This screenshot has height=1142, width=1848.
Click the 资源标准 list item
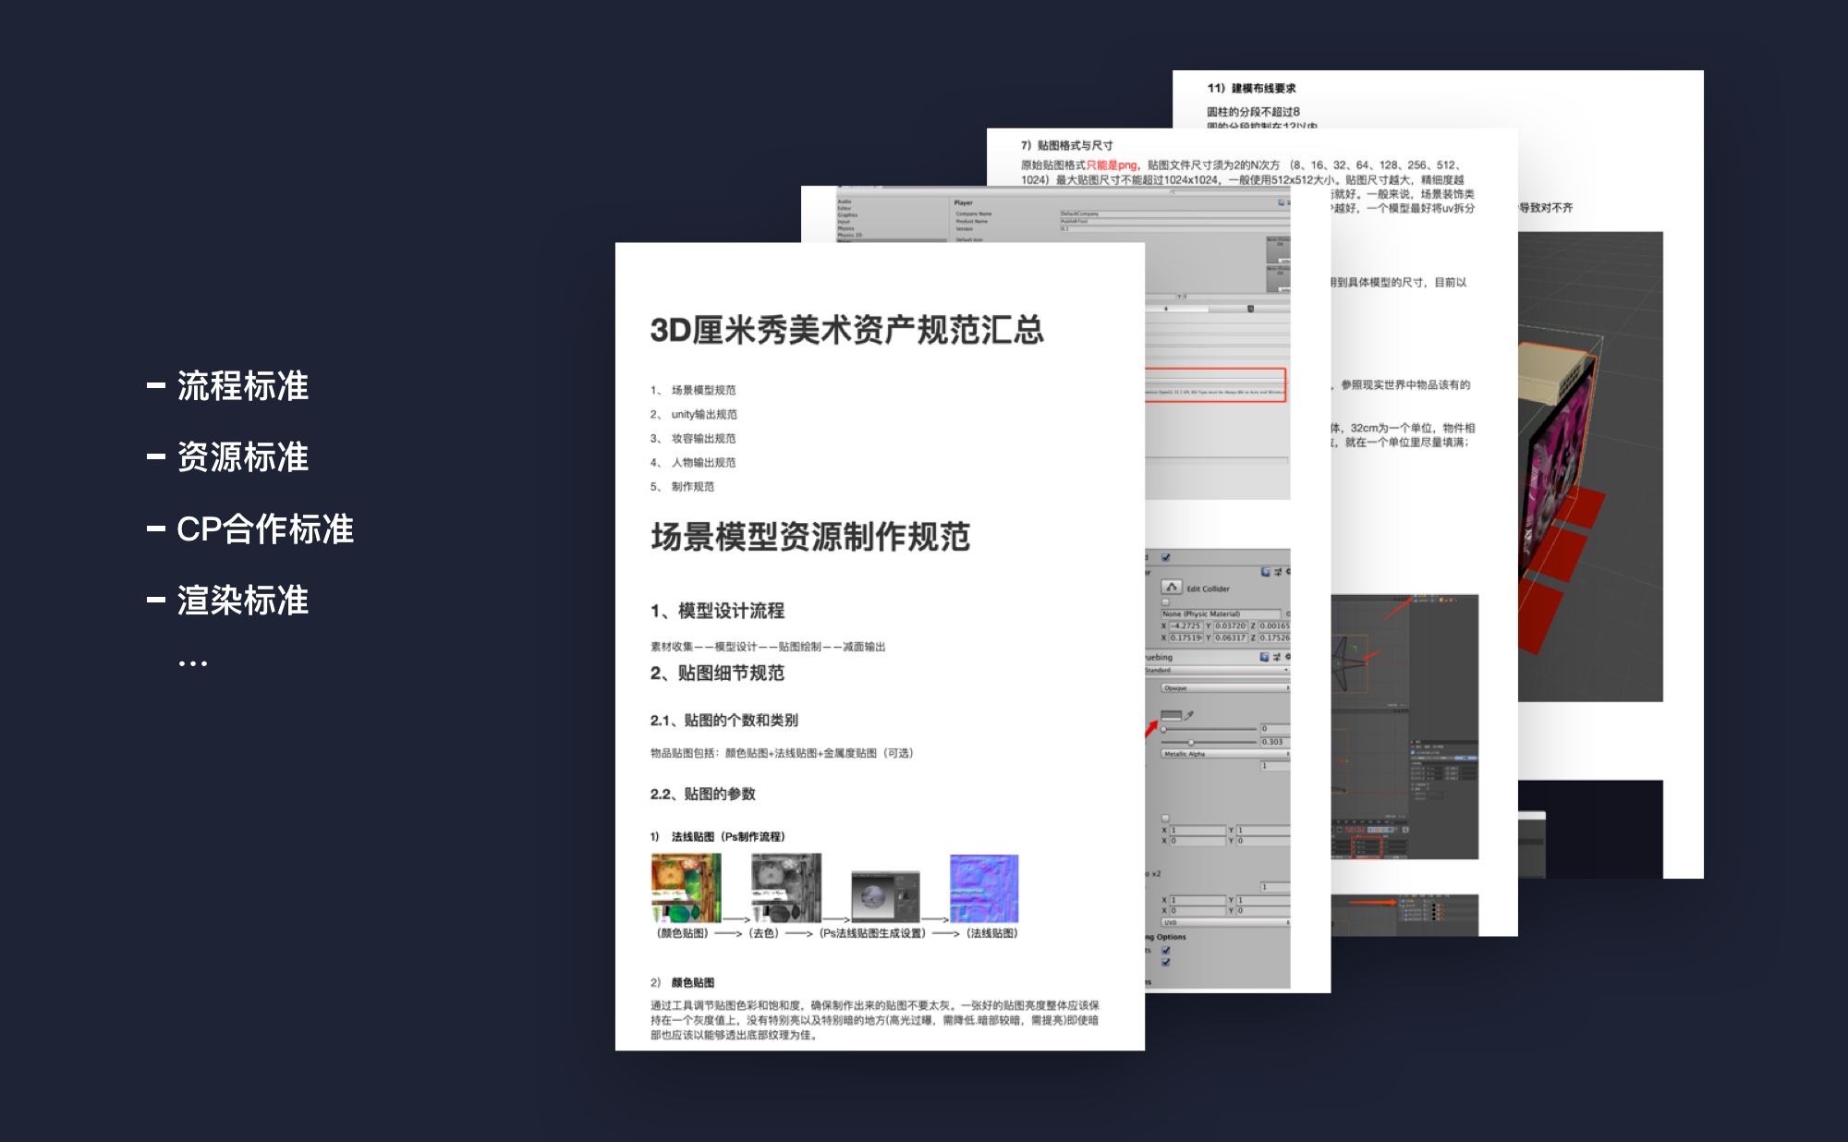tap(243, 456)
